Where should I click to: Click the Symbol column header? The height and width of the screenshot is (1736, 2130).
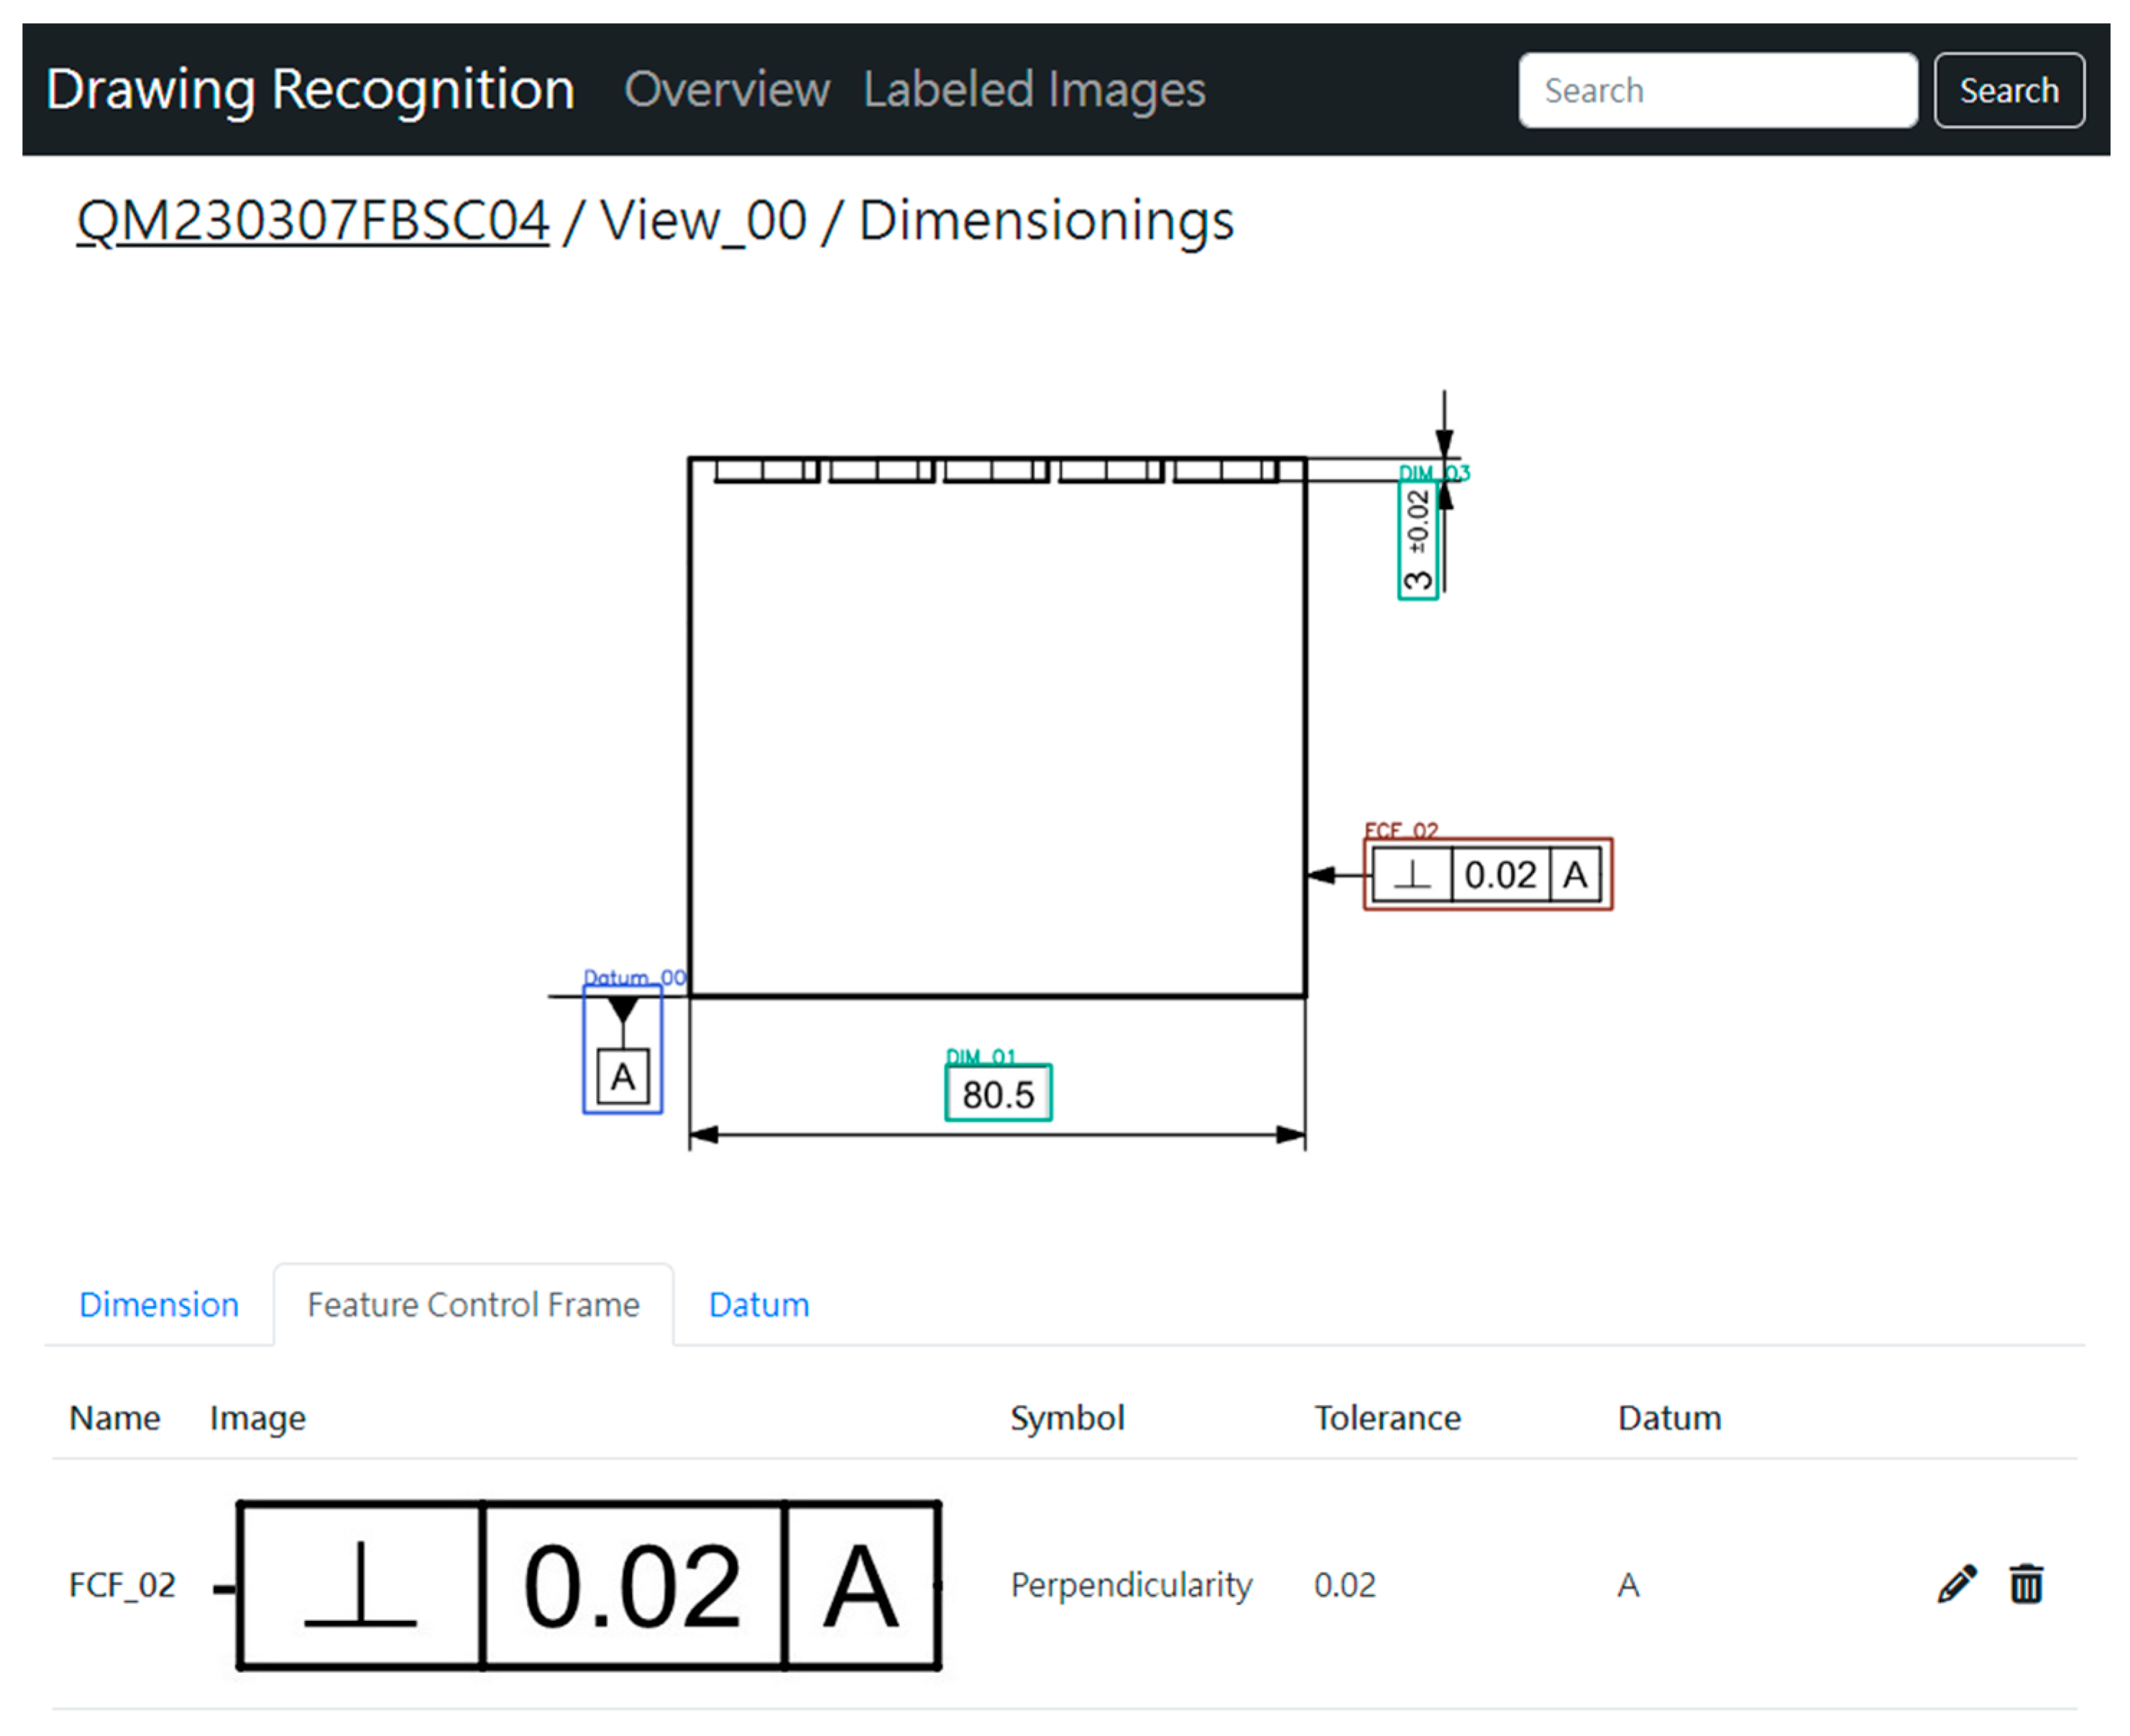1066,1417
